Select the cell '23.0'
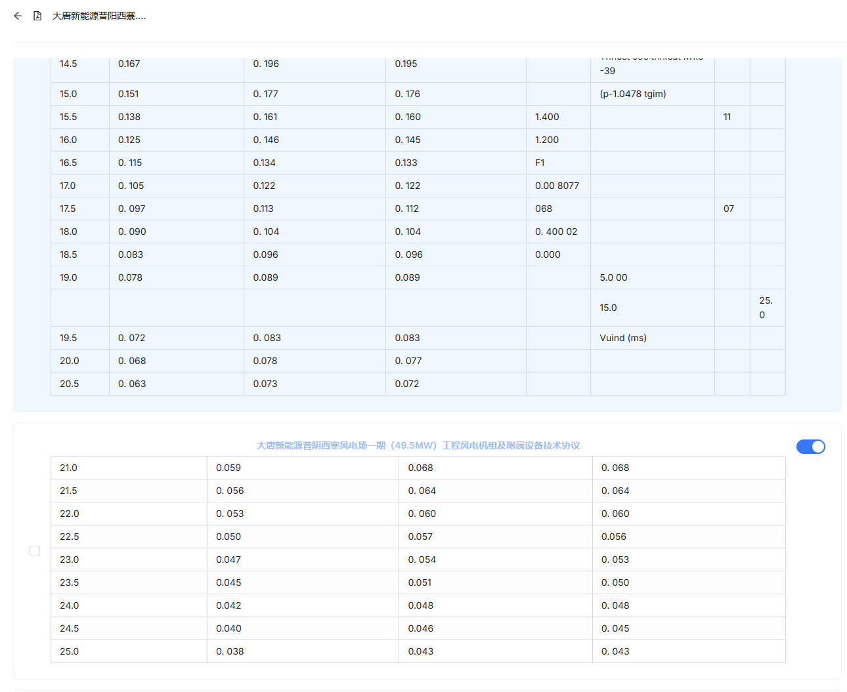 [129, 560]
